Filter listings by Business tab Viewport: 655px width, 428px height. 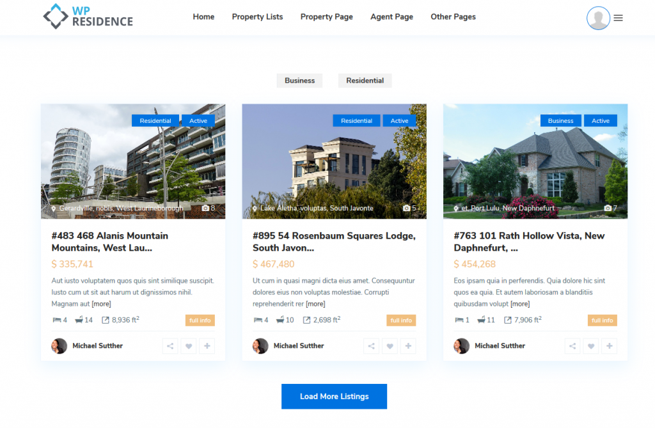[299, 81]
